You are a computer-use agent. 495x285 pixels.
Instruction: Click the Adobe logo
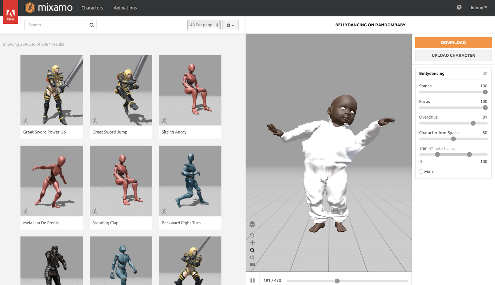pos(11,12)
